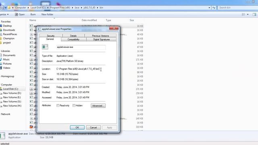Click the change view icon

243,14
